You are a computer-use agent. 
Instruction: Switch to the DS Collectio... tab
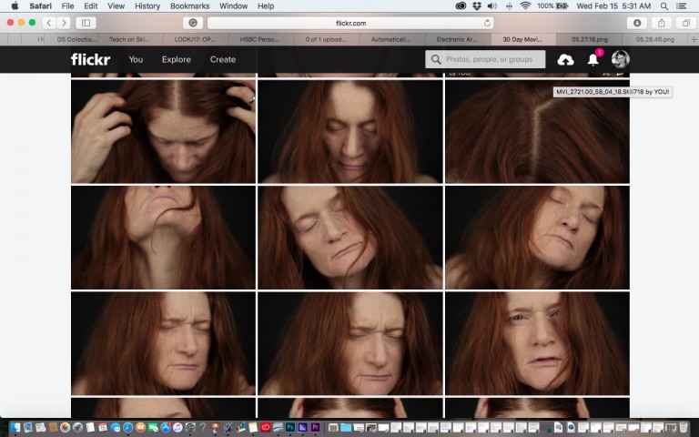click(x=76, y=40)
